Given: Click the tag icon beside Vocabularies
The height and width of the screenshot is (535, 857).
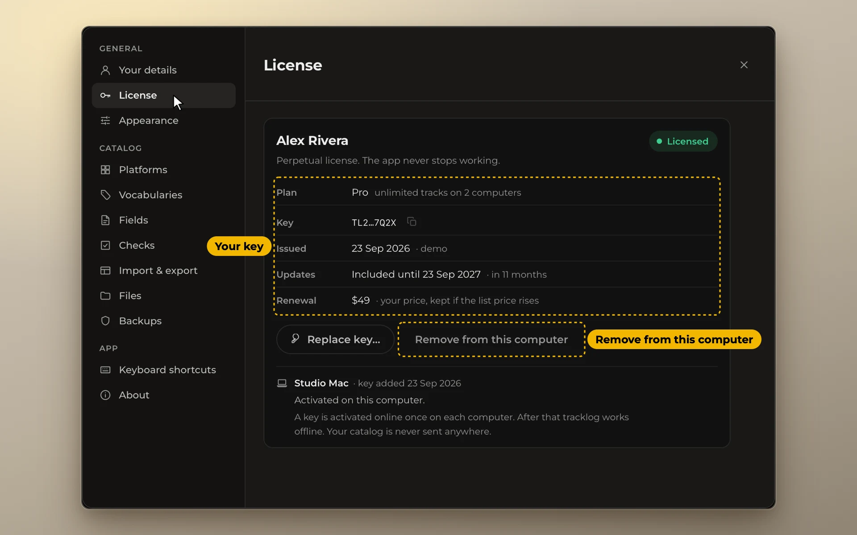Looking at the screenshot, I should [x=105, y=195].
